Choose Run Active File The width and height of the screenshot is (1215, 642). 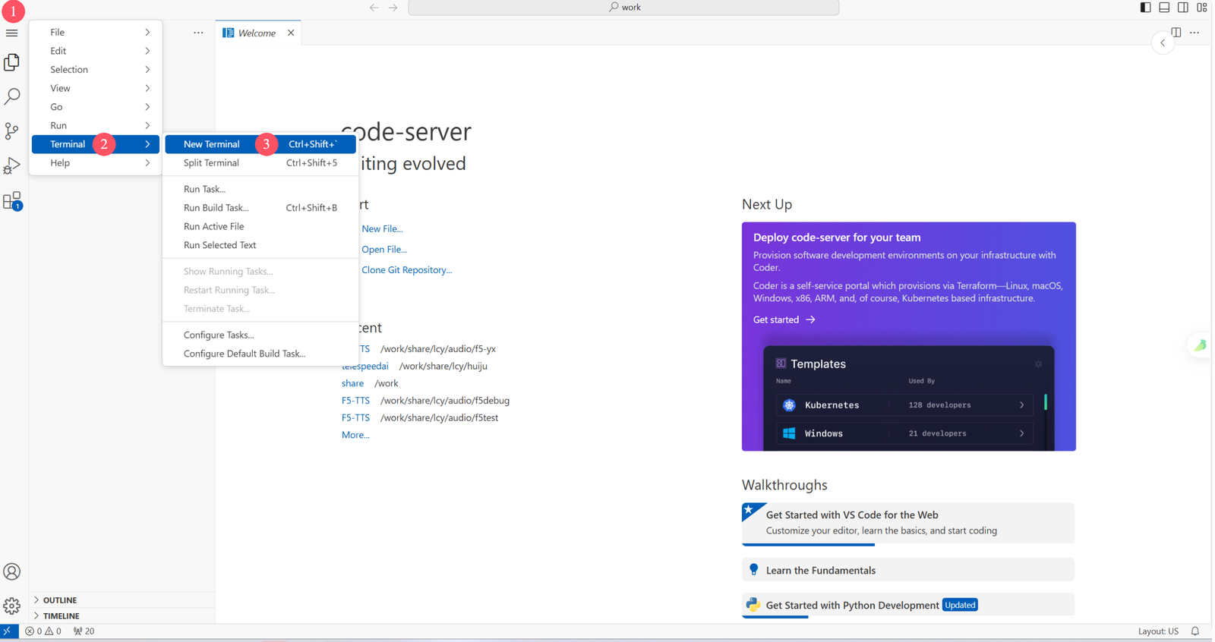pyautogui.click(x=260, y=226)
